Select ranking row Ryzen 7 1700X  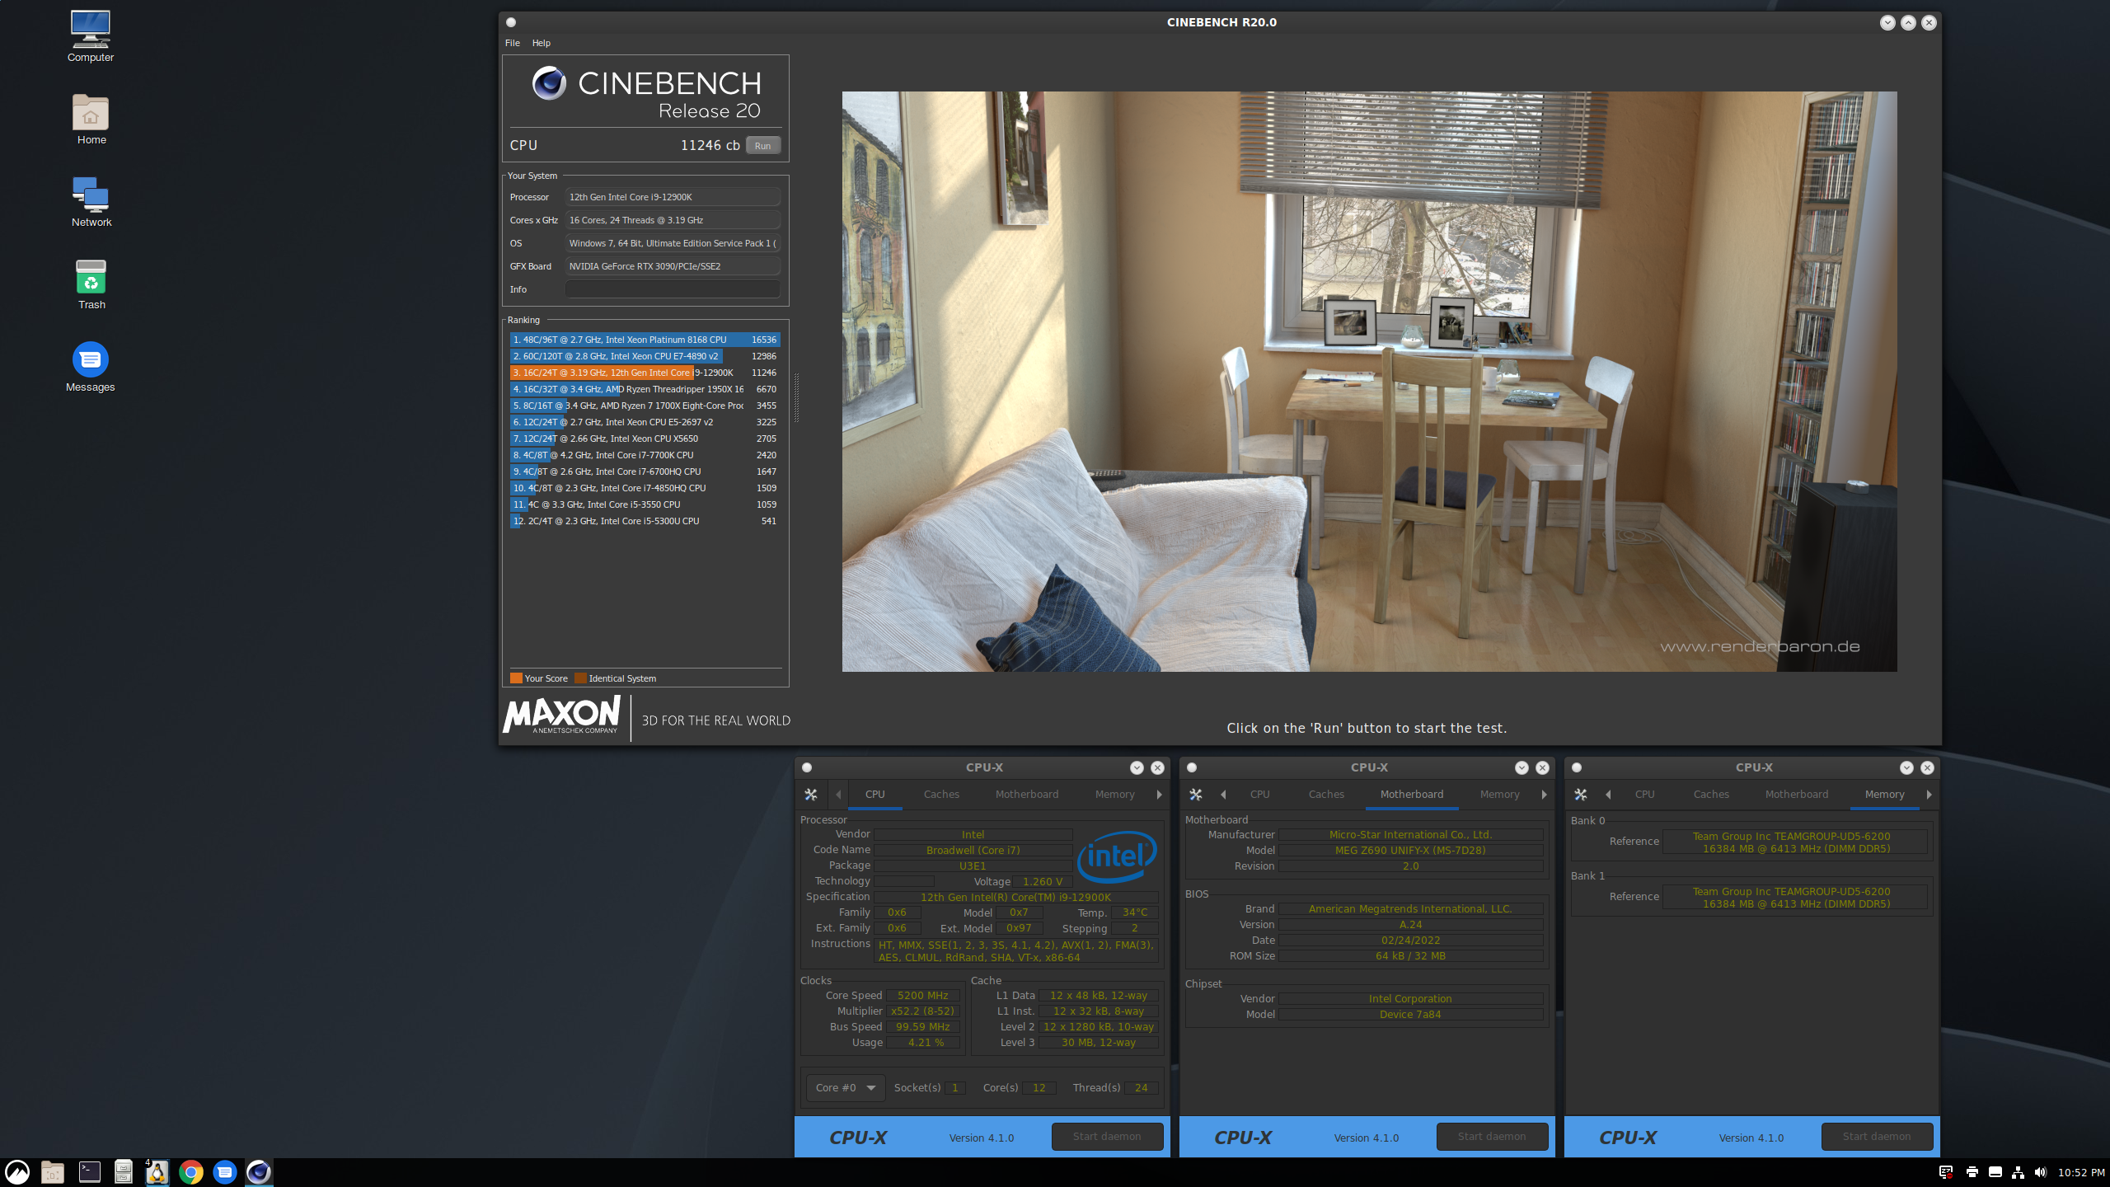click(645, 406)
